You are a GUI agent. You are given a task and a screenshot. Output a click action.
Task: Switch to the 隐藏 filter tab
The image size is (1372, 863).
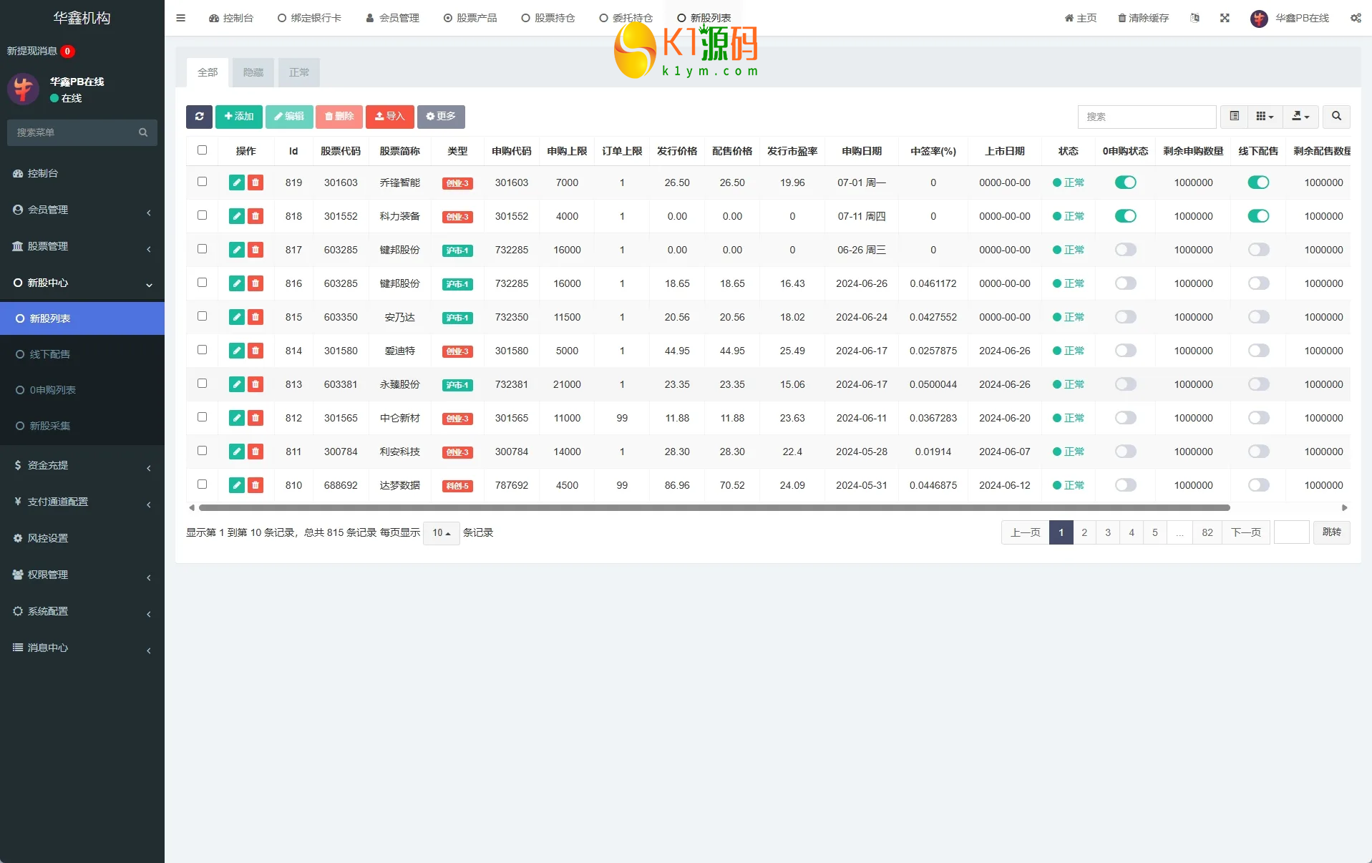pos(253,72)
